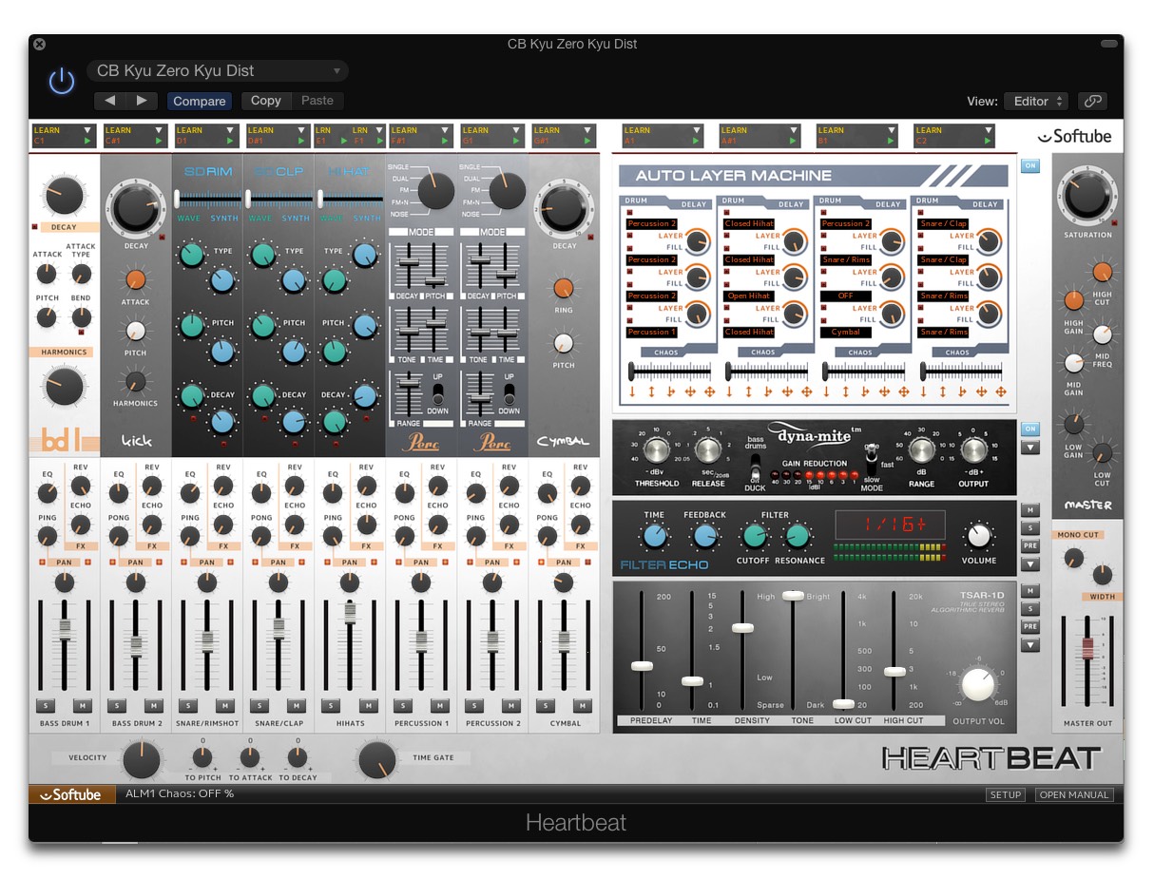The height and width of the screenshot is (878, 1154).
Task: Trigger the C1 pad green play arrow
Action: [x=87, y=143]
